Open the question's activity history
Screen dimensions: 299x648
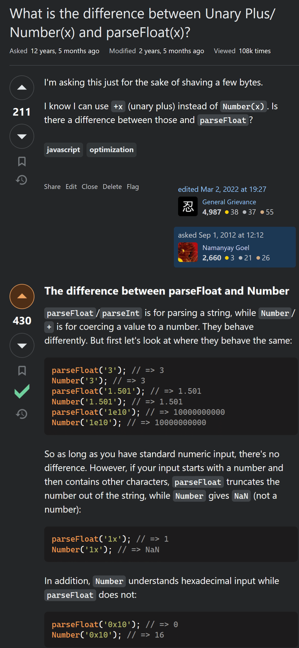click(x=22, y=180)
